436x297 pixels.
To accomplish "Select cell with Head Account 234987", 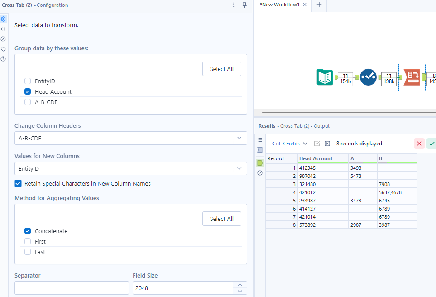I will 323,201.
